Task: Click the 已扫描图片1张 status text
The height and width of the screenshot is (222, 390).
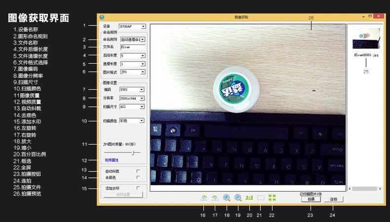Action: point(311,194)
